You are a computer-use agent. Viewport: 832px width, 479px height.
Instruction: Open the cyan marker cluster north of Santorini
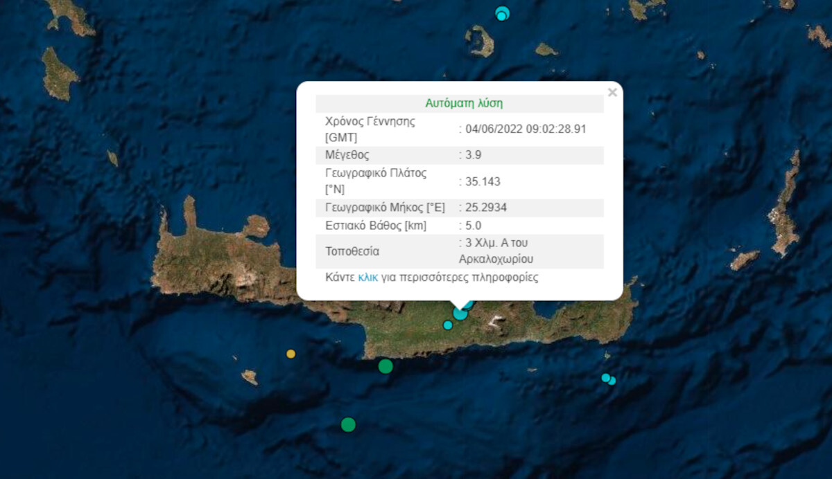point(502,13)
